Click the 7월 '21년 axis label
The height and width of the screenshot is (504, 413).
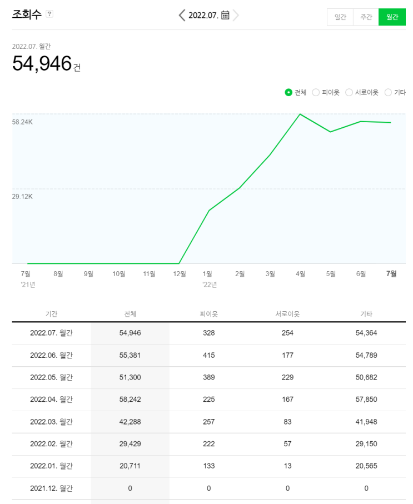[28, 279]
